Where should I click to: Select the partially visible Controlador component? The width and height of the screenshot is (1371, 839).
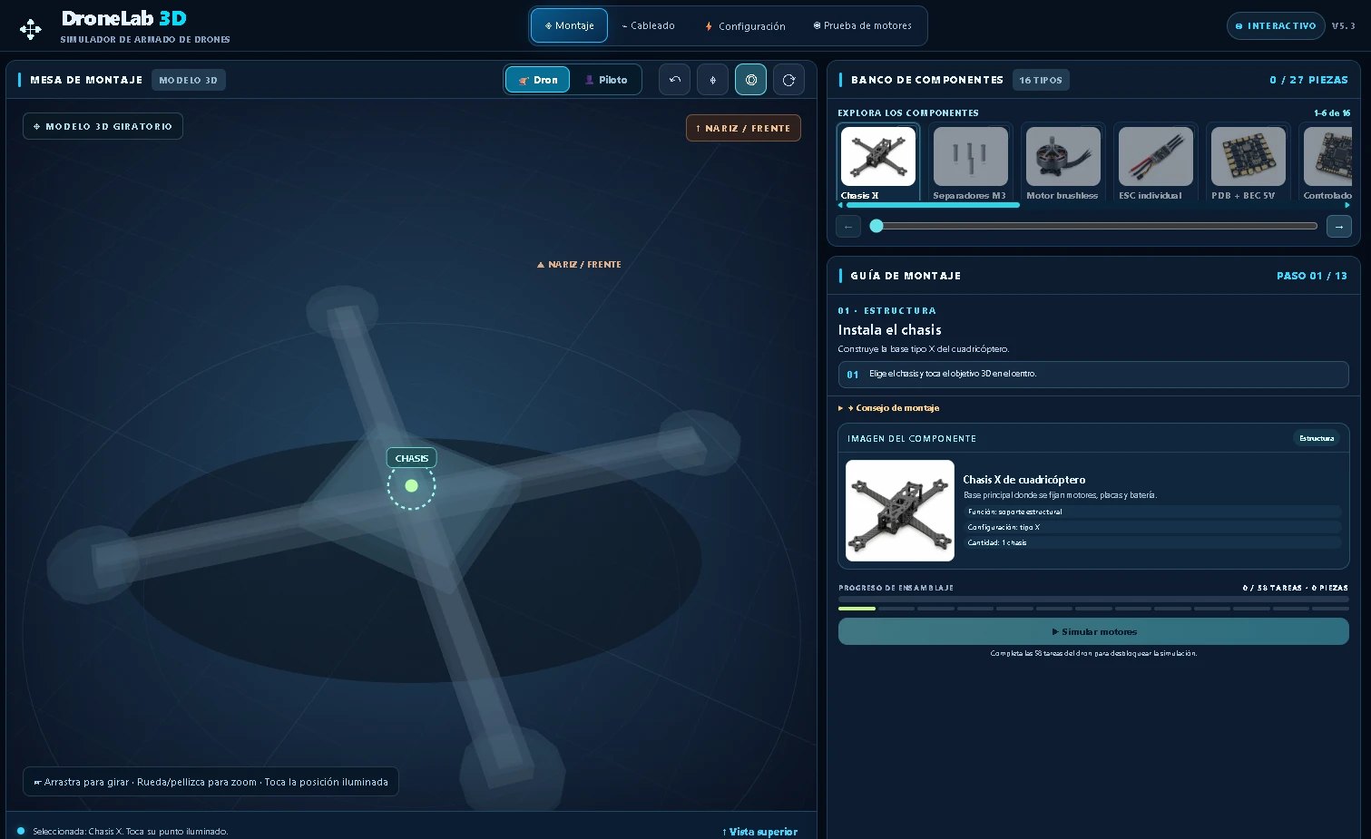(x=1327, y=162)
